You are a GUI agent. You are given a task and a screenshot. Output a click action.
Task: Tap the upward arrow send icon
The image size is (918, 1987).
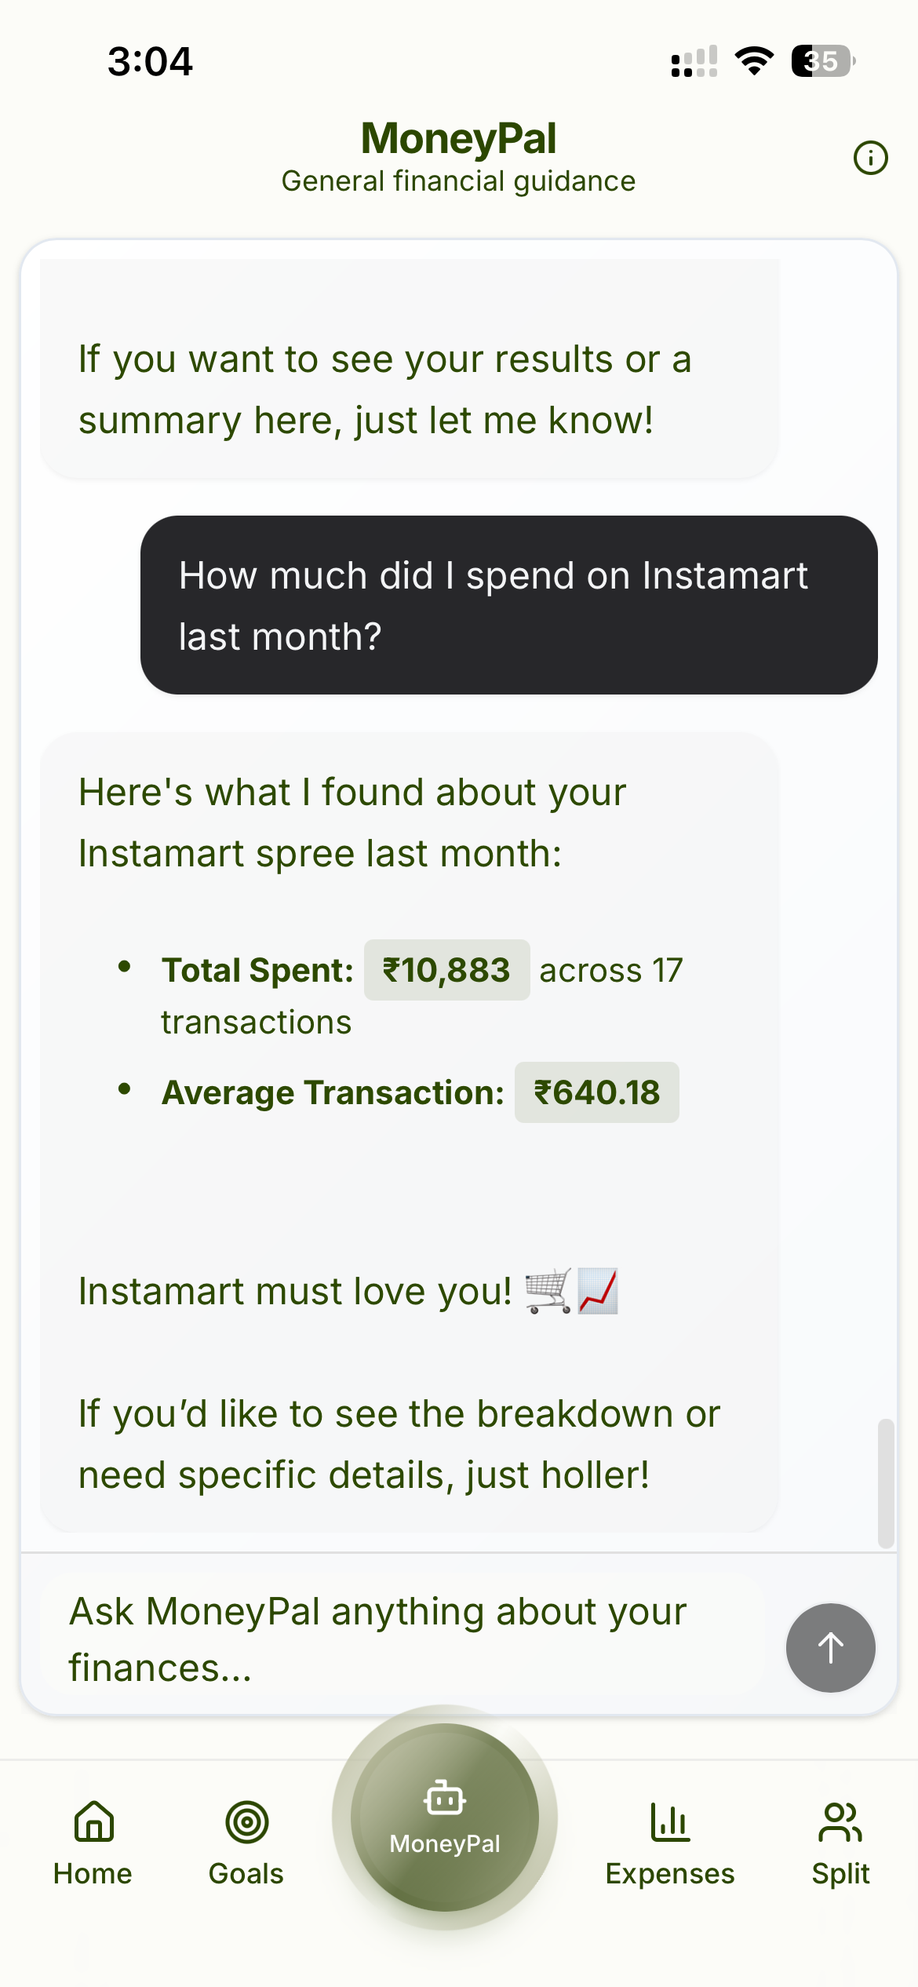click(830, 1649)
